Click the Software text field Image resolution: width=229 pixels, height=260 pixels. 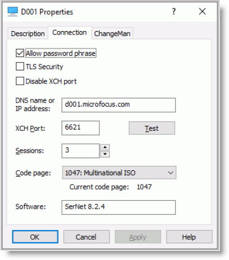[119, 208]
